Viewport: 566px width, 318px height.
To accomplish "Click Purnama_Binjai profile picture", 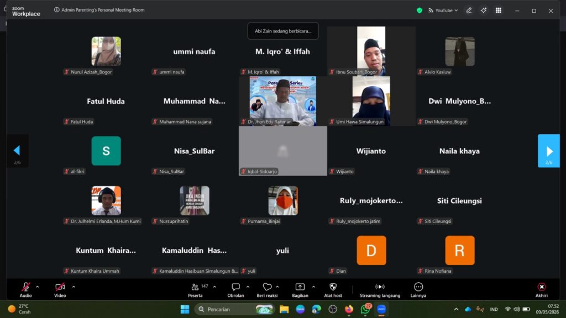I will click(282, 200).
